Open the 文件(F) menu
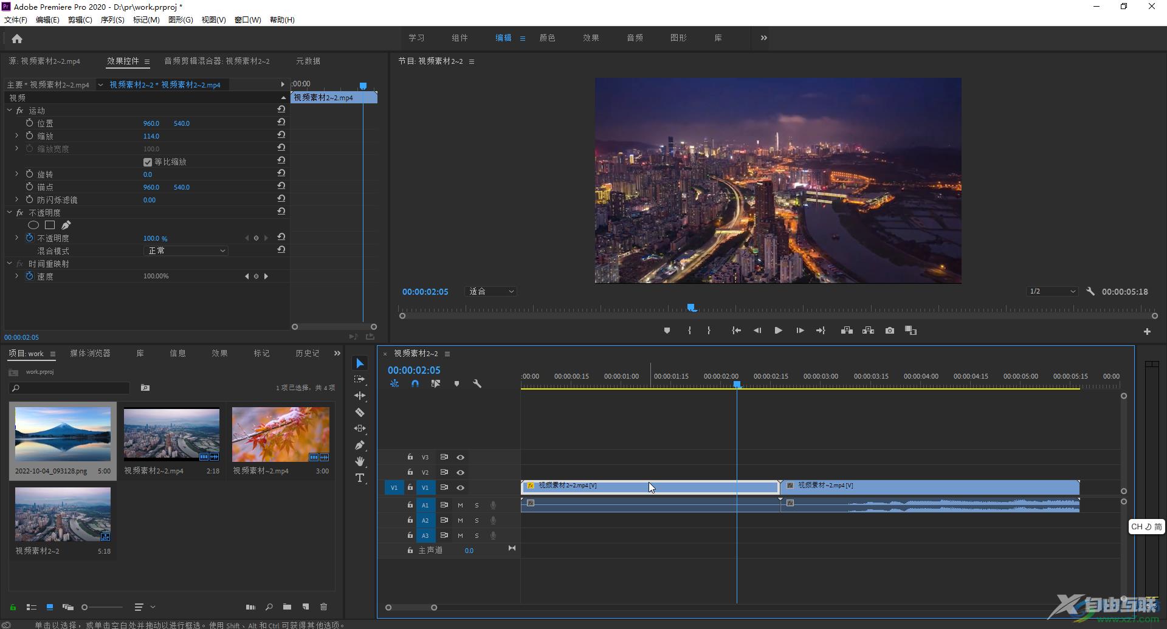 16,19
